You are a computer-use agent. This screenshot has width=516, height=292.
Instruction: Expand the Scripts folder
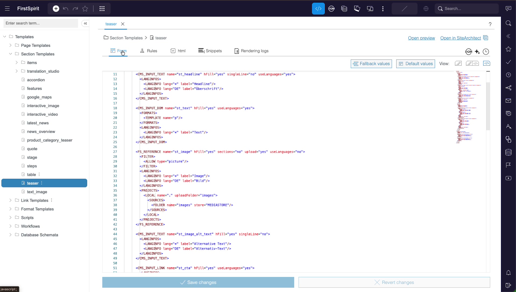pos(10,218)
